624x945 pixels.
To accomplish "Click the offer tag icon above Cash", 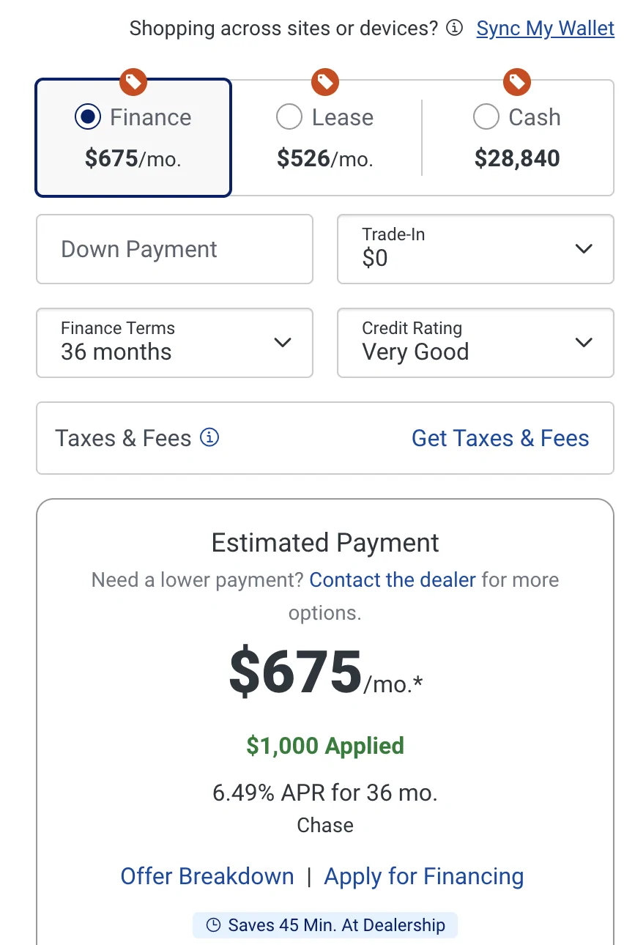I will 517,81.
